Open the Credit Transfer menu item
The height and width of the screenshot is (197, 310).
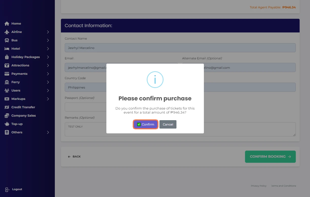point(23,107)
